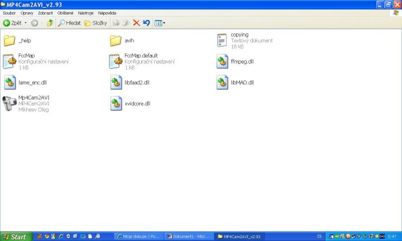Select the _help folder icon
402x241 pixels.
(9, 41)
